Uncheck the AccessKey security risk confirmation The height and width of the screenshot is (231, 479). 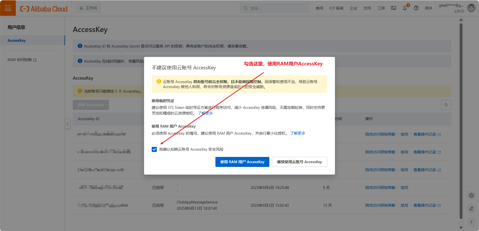[154, 149]
